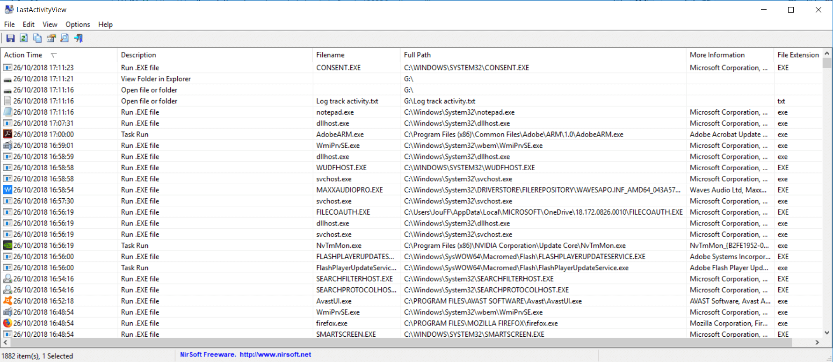Click the horizontal scrollbar right arrow
Screen dimensions: 833x362
817,342
